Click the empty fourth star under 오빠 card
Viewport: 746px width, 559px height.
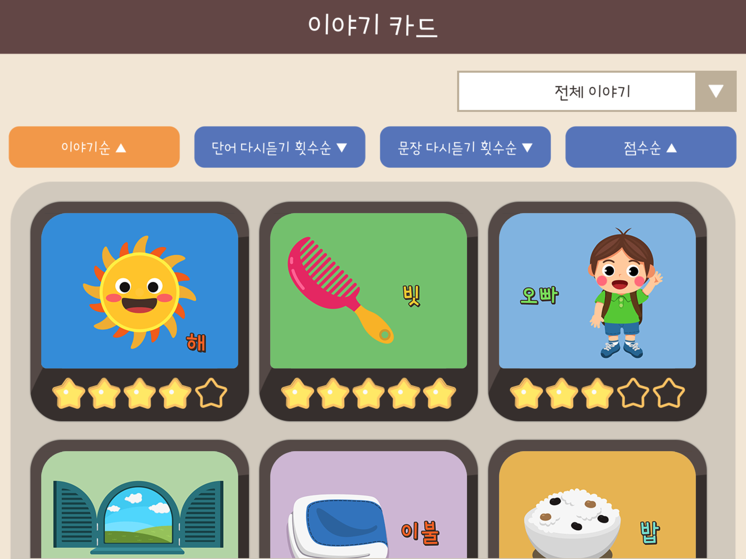(x=633, y=393)
